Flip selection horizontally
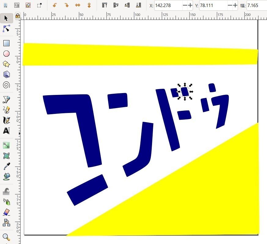The image size is (267, 244). pos(78,5)
